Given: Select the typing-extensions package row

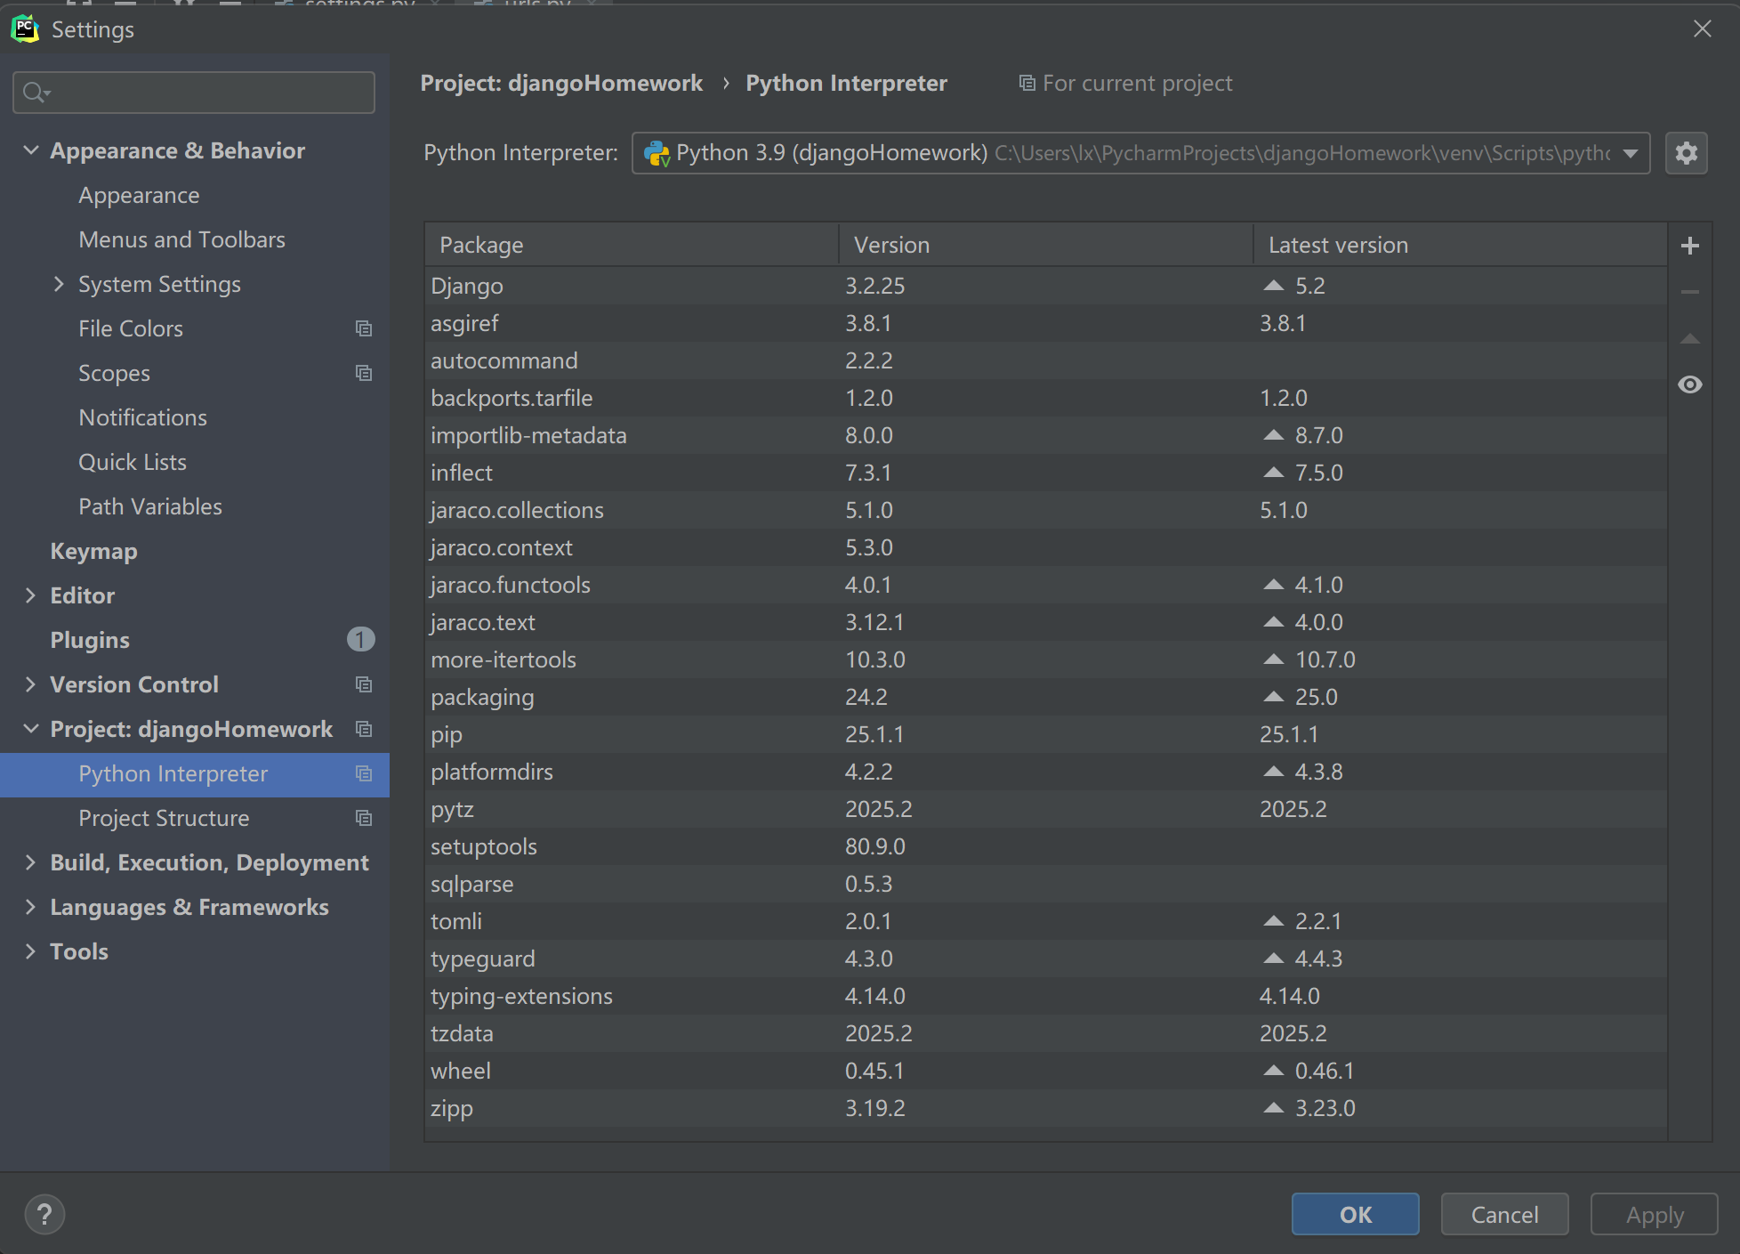Looking at the screenshot, I should pos(1045,996).
